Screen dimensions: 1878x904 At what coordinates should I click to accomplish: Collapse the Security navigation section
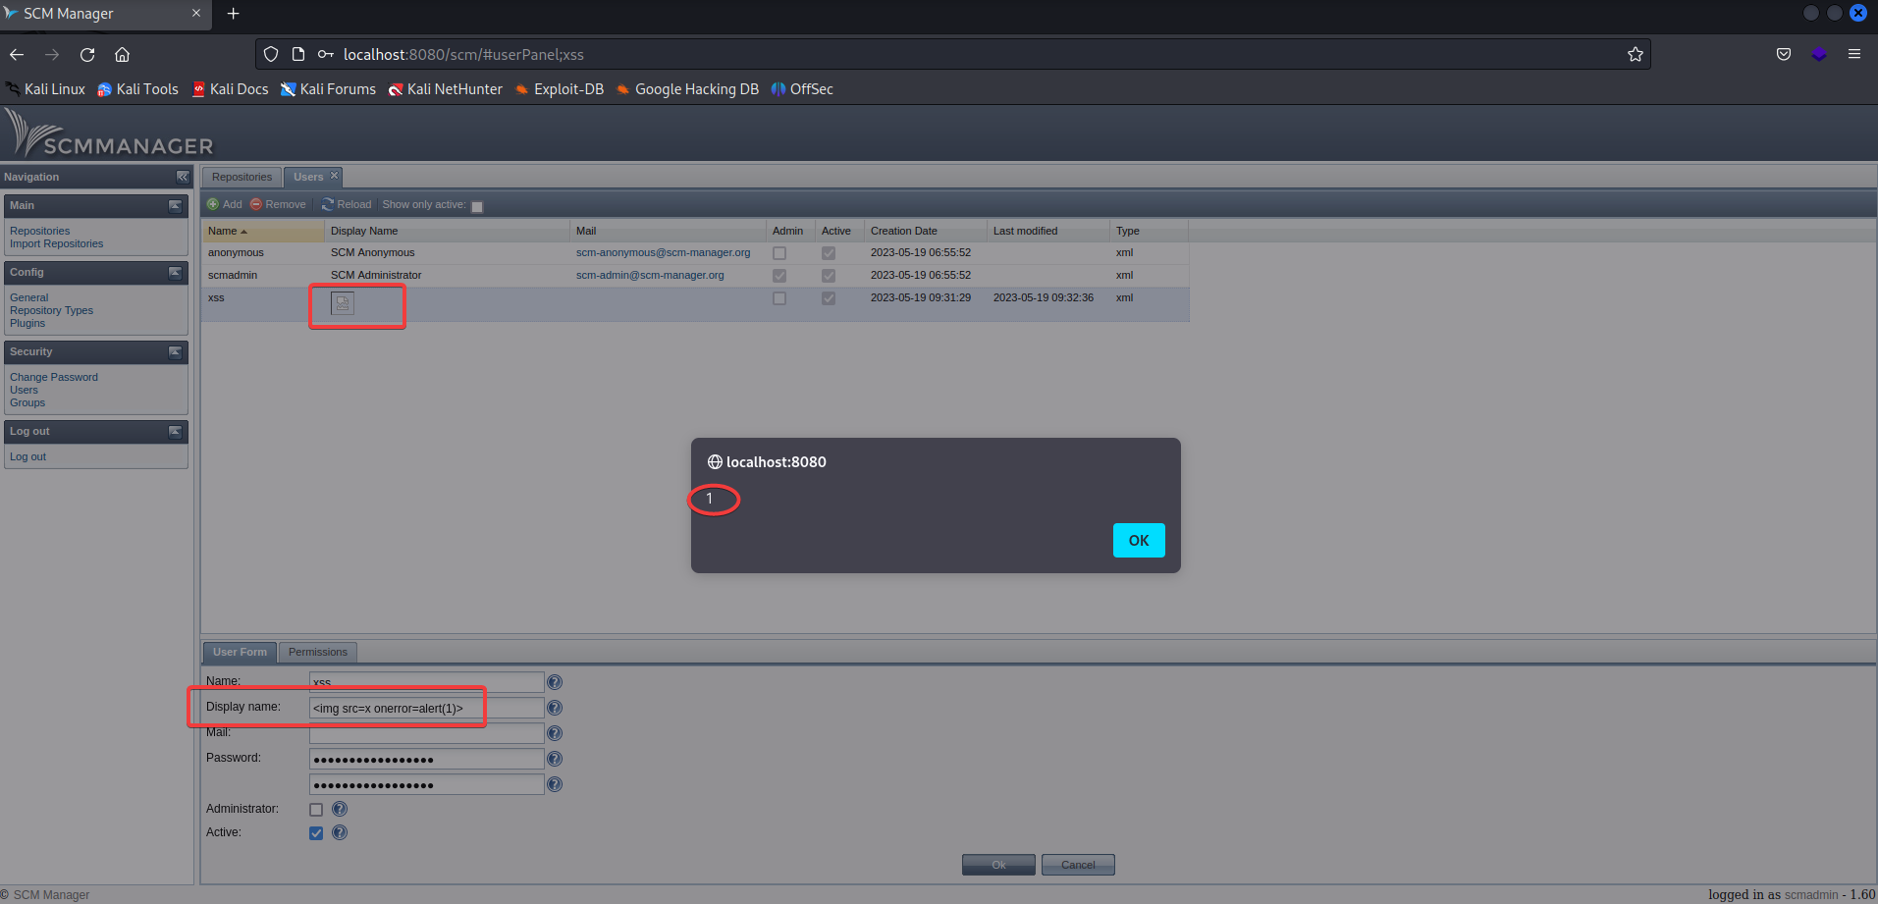tap(175, 352)
